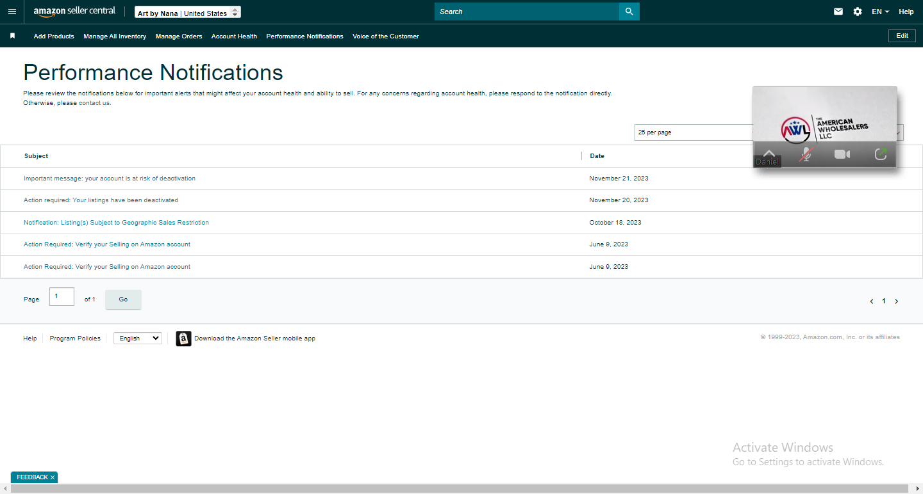Image resolution: width=923 pixels, height=494 pixels.
Task: Click current page number 1 in pagination
Action: [884, 301]
